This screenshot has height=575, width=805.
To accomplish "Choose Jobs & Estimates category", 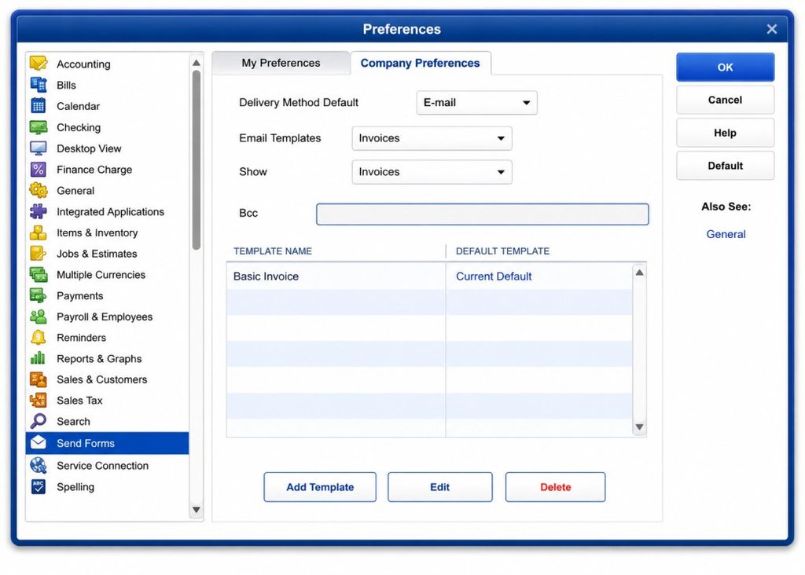I will (107, 254).
